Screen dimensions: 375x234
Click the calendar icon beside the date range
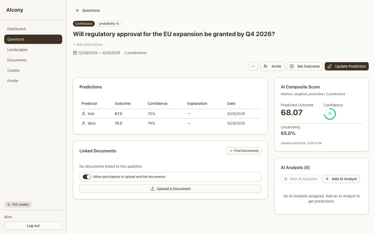click(75, 53)
